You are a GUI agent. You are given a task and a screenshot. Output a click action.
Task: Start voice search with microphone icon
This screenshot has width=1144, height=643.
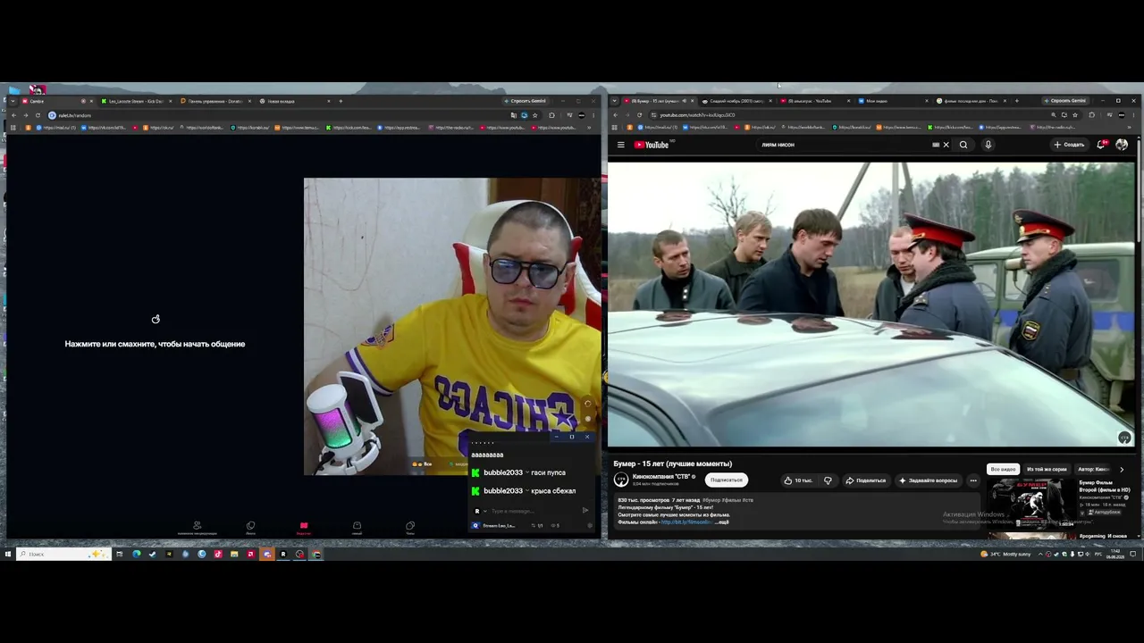pyautogui.click(x=988, y=145)
